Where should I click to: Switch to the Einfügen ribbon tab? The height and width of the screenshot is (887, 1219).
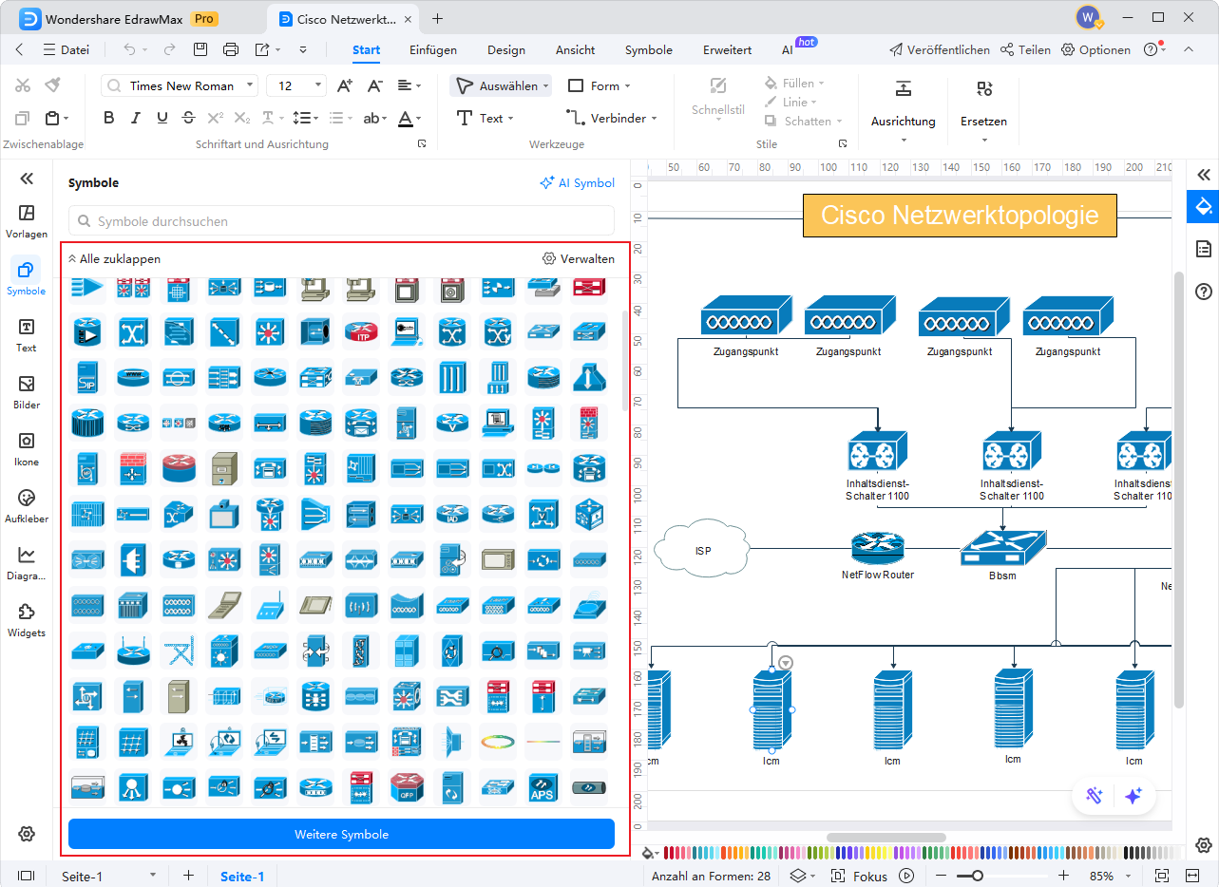pyautogui.click(x=433, y=50)
